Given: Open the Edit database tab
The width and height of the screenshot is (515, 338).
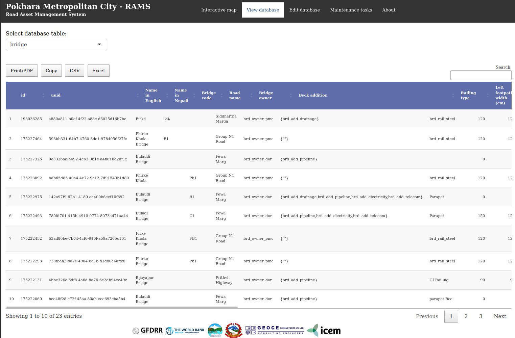Looking at the screenshot, I should click(x=304, y=10).
